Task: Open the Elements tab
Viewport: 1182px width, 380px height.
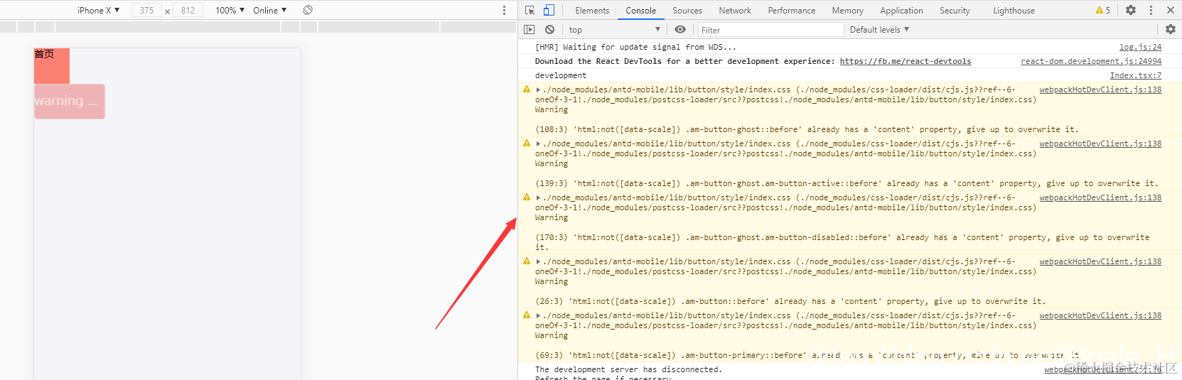Action: pos(592,11)
